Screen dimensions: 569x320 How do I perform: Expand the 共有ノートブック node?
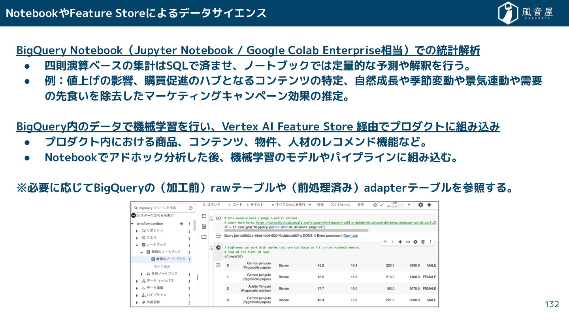coord(142,274)
